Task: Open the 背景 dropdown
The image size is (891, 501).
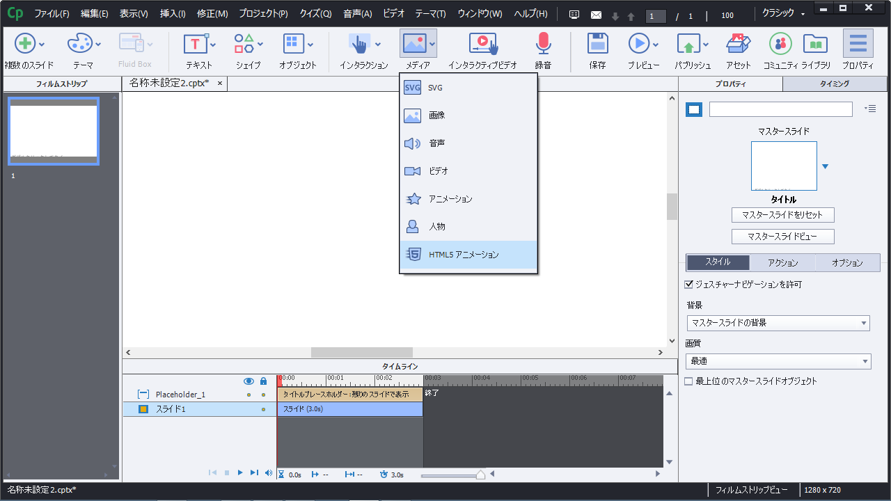Action: (x=778, y=323)
